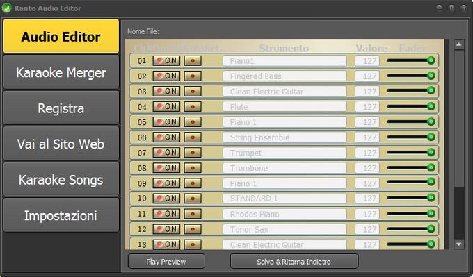Select the Rhodes Piano instrument field

click(284, 214)
